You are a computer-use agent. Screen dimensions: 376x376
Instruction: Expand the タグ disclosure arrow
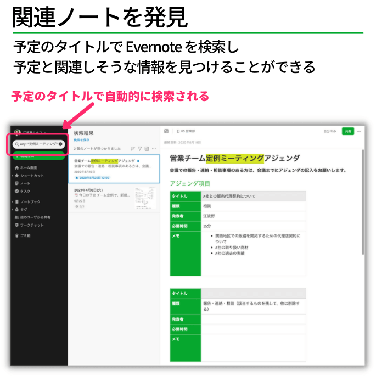coord(13,209)
